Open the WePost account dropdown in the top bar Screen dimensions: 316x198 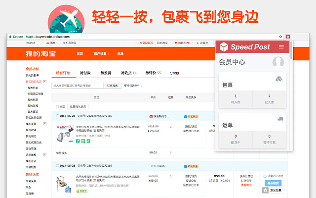[35, 43]
